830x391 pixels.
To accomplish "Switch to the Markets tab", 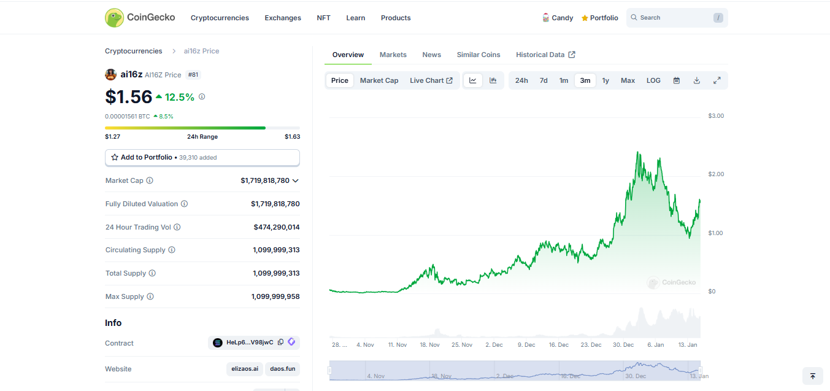I will tap(393, 55).
